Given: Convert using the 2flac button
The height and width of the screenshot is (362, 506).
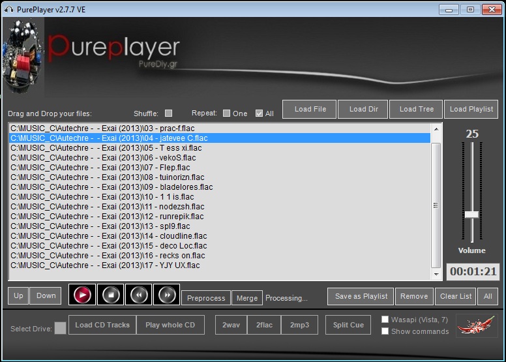Looking at the screenshot, I should click(x=264, y=325).
